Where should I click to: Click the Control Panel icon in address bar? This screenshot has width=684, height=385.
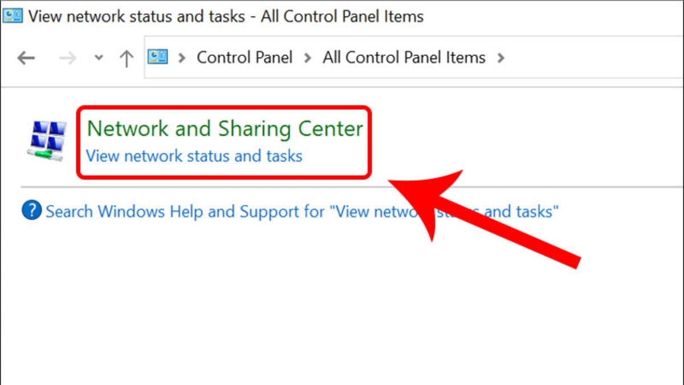coord(158,57)
